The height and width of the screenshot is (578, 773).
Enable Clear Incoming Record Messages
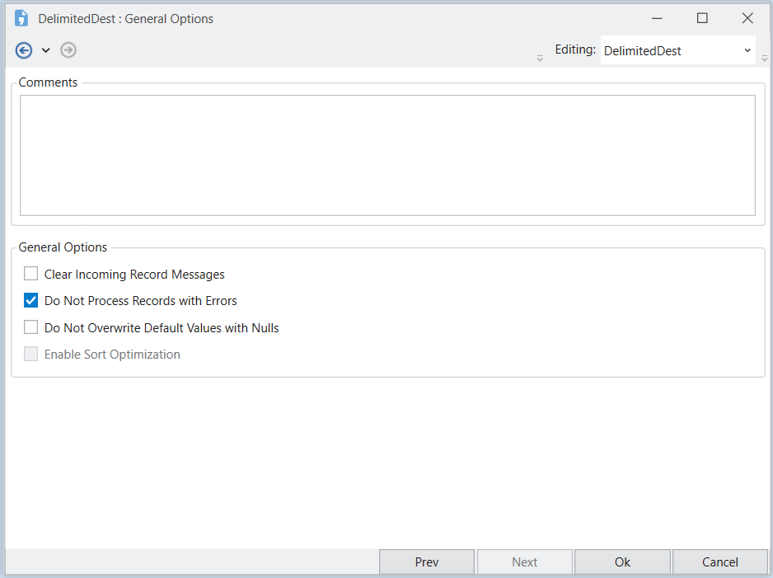[31, 274]
